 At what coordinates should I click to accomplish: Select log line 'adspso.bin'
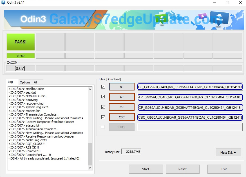pyautogui.click(x=24, y=125)
